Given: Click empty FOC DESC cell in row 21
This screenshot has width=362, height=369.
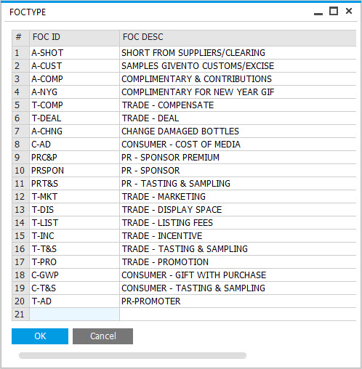Looking at the screenshot, I should pyautogui.click(x=238, y=315).
